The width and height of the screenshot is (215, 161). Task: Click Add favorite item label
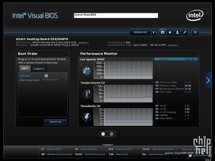(x=162, y=149)
